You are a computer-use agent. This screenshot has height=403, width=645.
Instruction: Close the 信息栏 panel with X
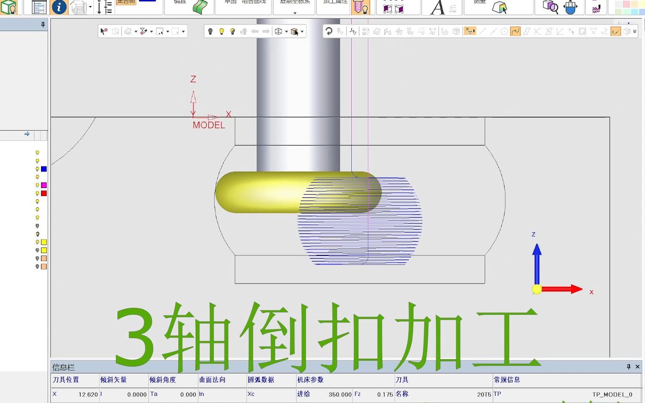pos(637,367)
